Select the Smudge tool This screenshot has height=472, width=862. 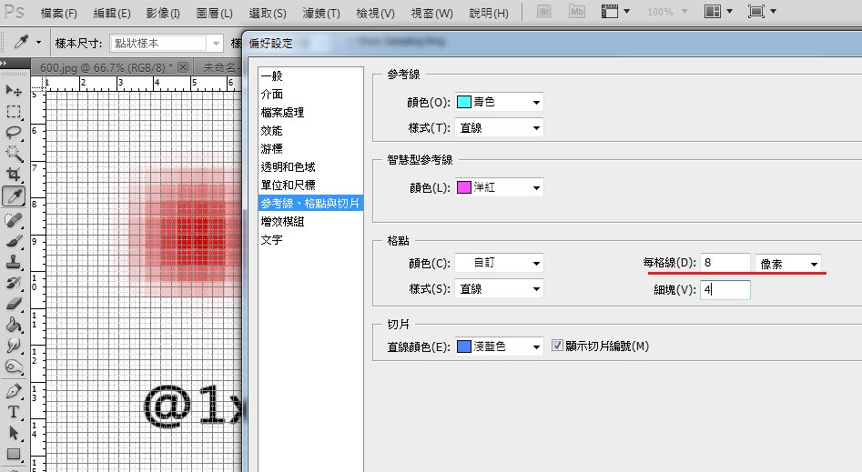point(14,346)
